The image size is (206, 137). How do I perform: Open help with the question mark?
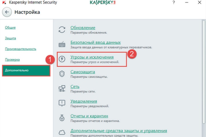tap(174, 2)
